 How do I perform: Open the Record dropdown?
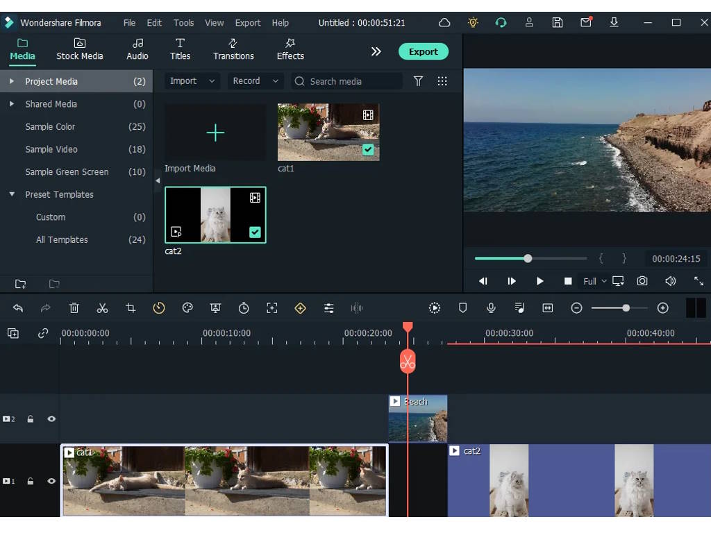pyautogui.click(x=256, y=81)
